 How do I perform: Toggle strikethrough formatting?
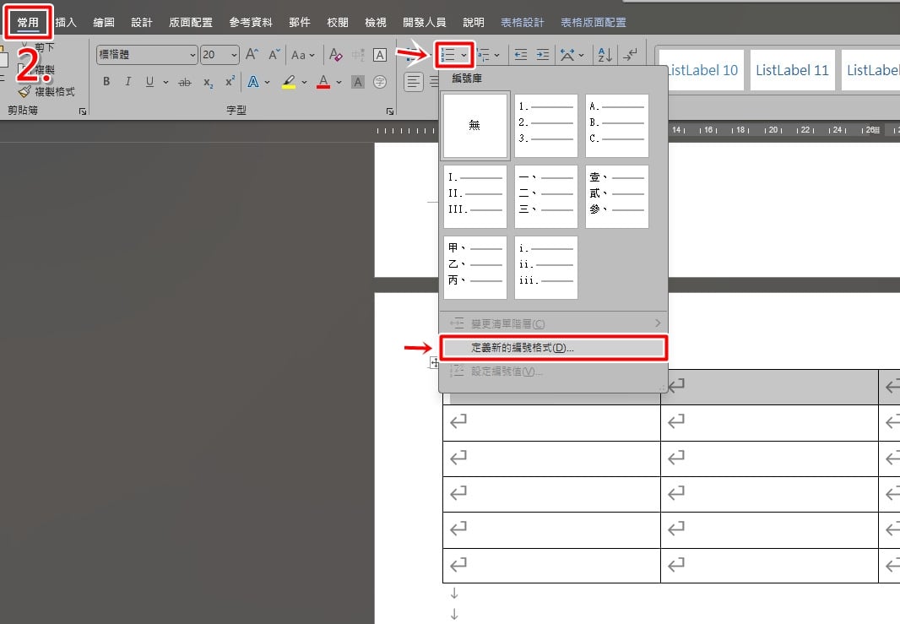tap(185, 82)
